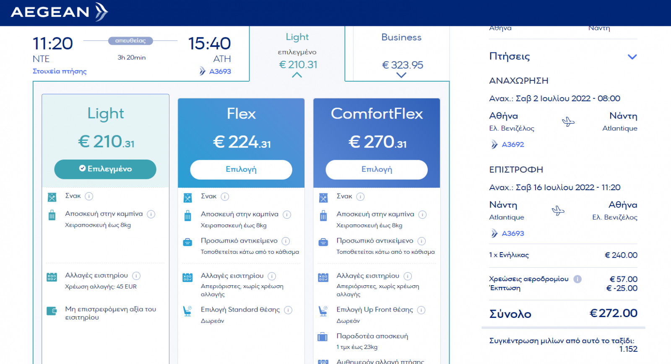The width and height of the screenshot is (671, 364).
Task: Click snack icon in Light card
Action: click(52, 197)
